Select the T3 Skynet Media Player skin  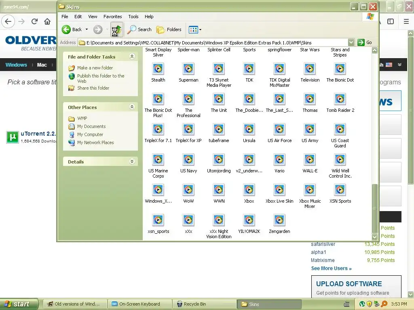[x=219, y=69]
